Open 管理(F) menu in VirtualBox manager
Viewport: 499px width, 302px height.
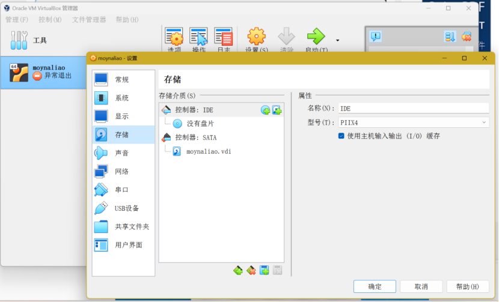[17, 20]
